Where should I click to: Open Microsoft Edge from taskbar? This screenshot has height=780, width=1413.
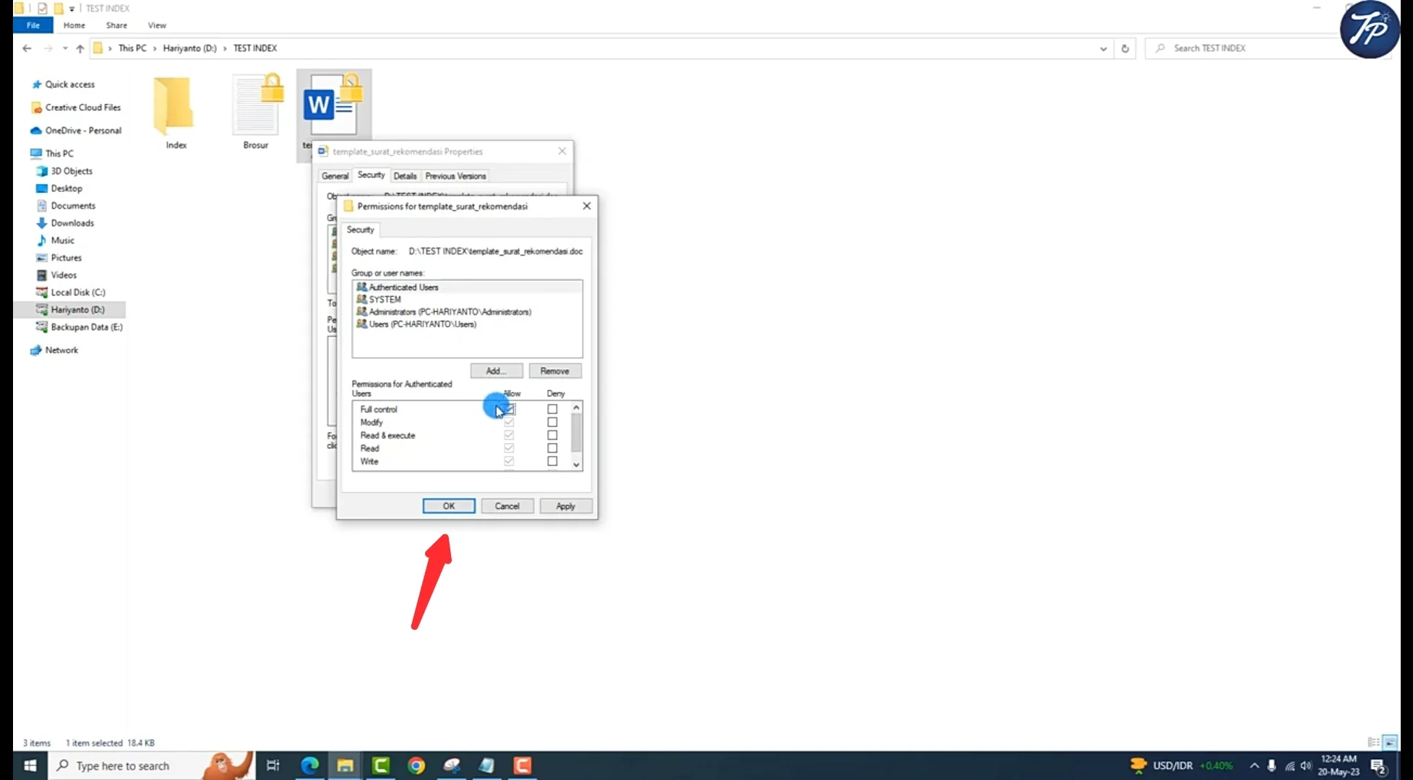[x=309, y=766]
